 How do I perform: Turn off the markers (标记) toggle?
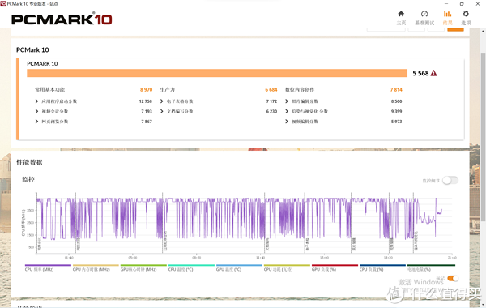tap(453, 278)
